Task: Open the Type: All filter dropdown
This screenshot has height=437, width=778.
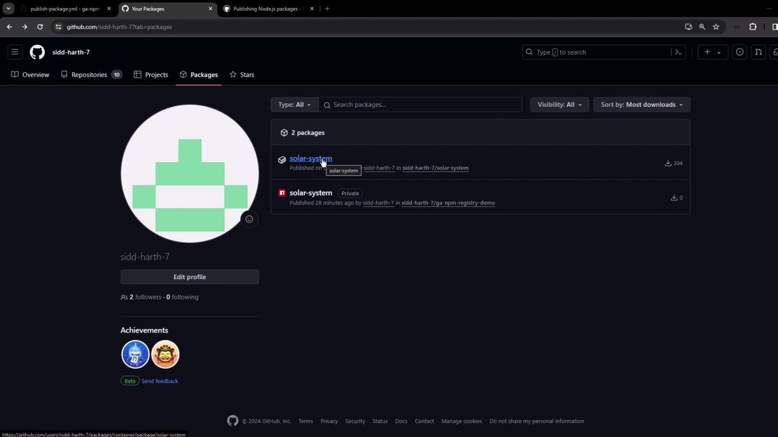Action: click(x=294, y=104)
